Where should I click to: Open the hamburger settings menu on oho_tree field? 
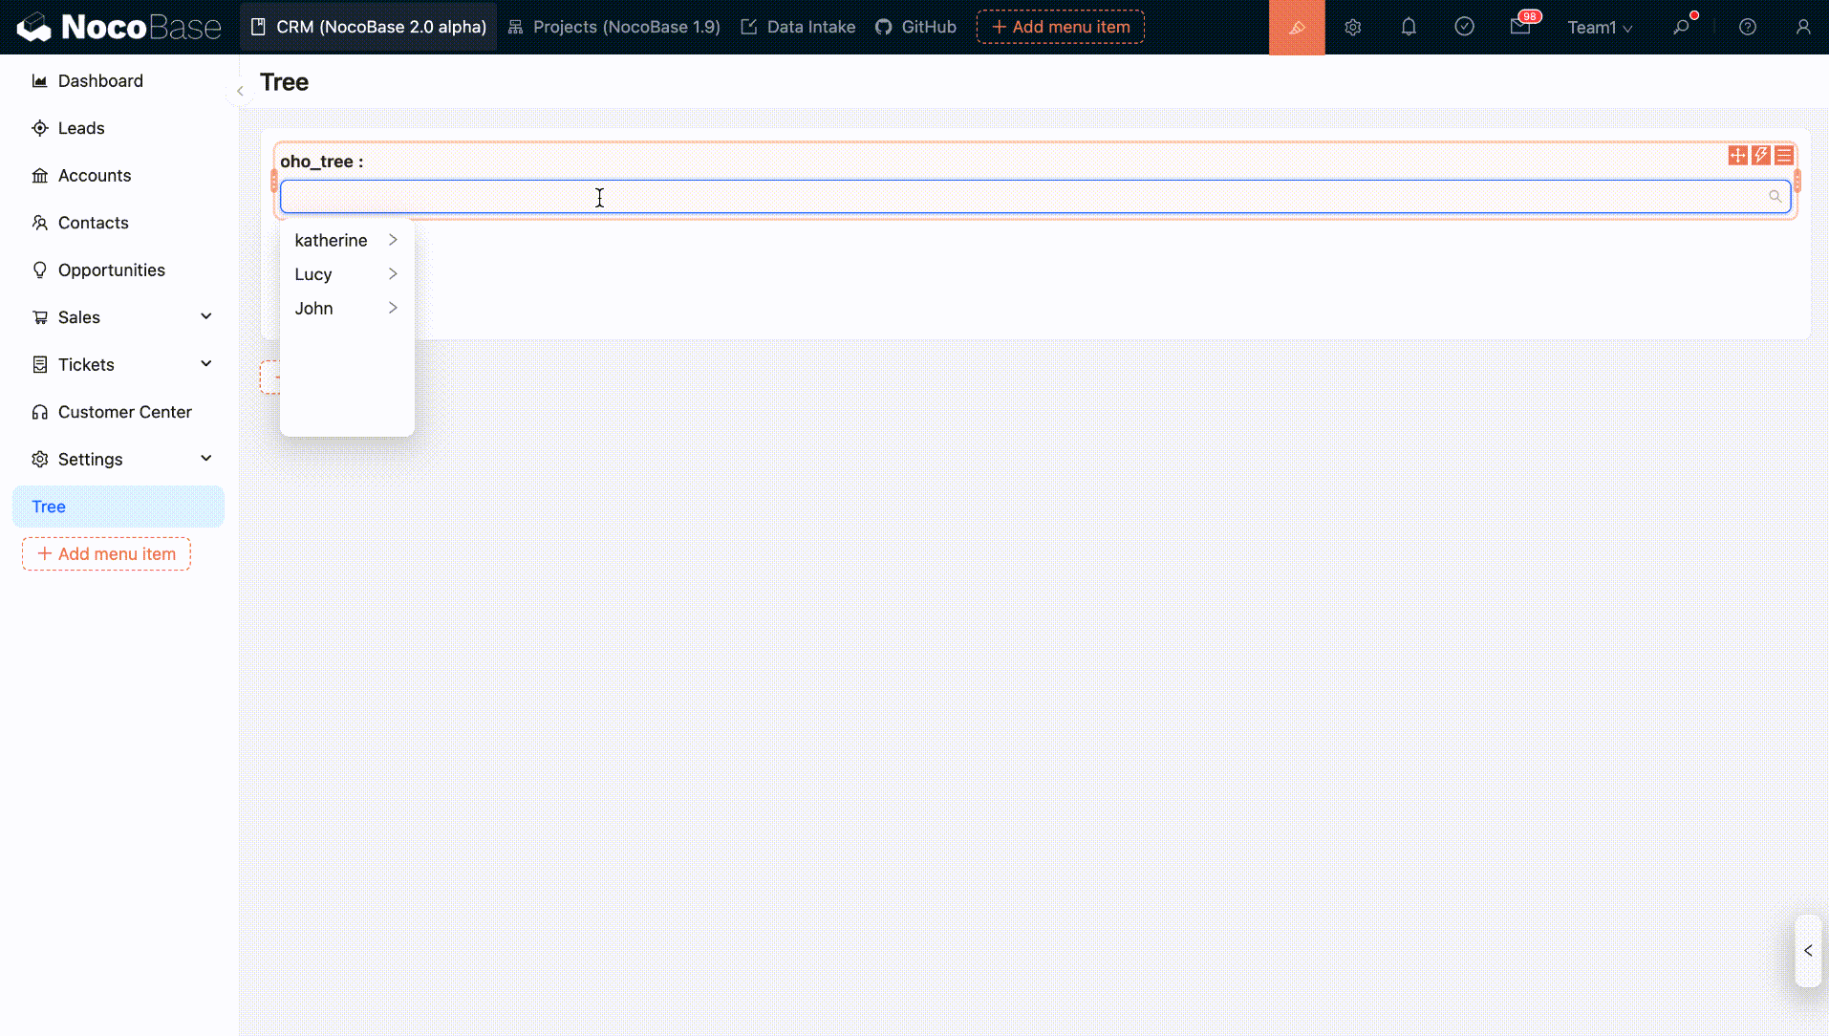1783,155
